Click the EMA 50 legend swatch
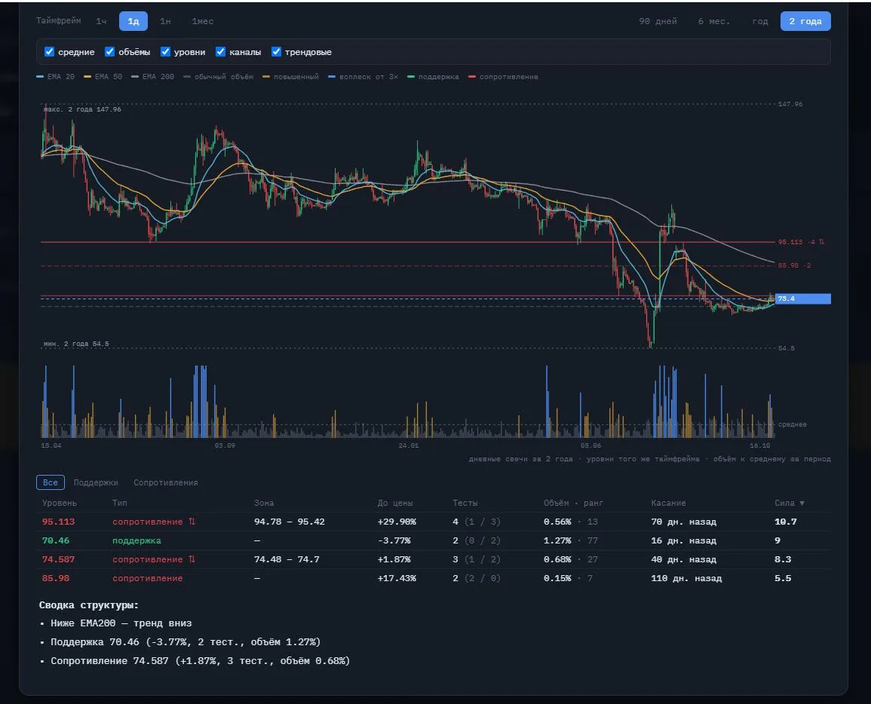Viewport: 871px width, 704px height. pyautogui.click(x=87, y=77)
